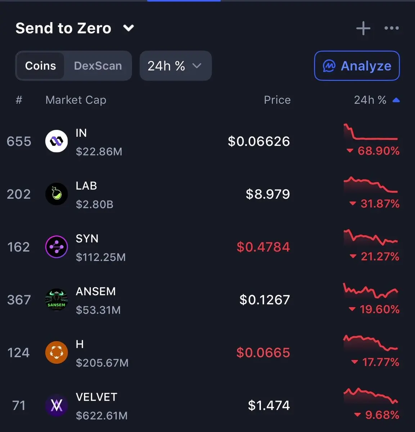Sort by the Price column header

coord(277,100)
